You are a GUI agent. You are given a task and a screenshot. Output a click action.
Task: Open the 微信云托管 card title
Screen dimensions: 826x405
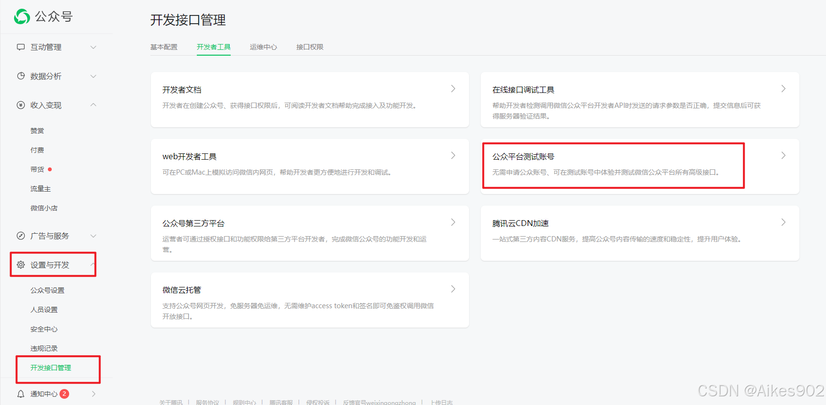(182, 290)
